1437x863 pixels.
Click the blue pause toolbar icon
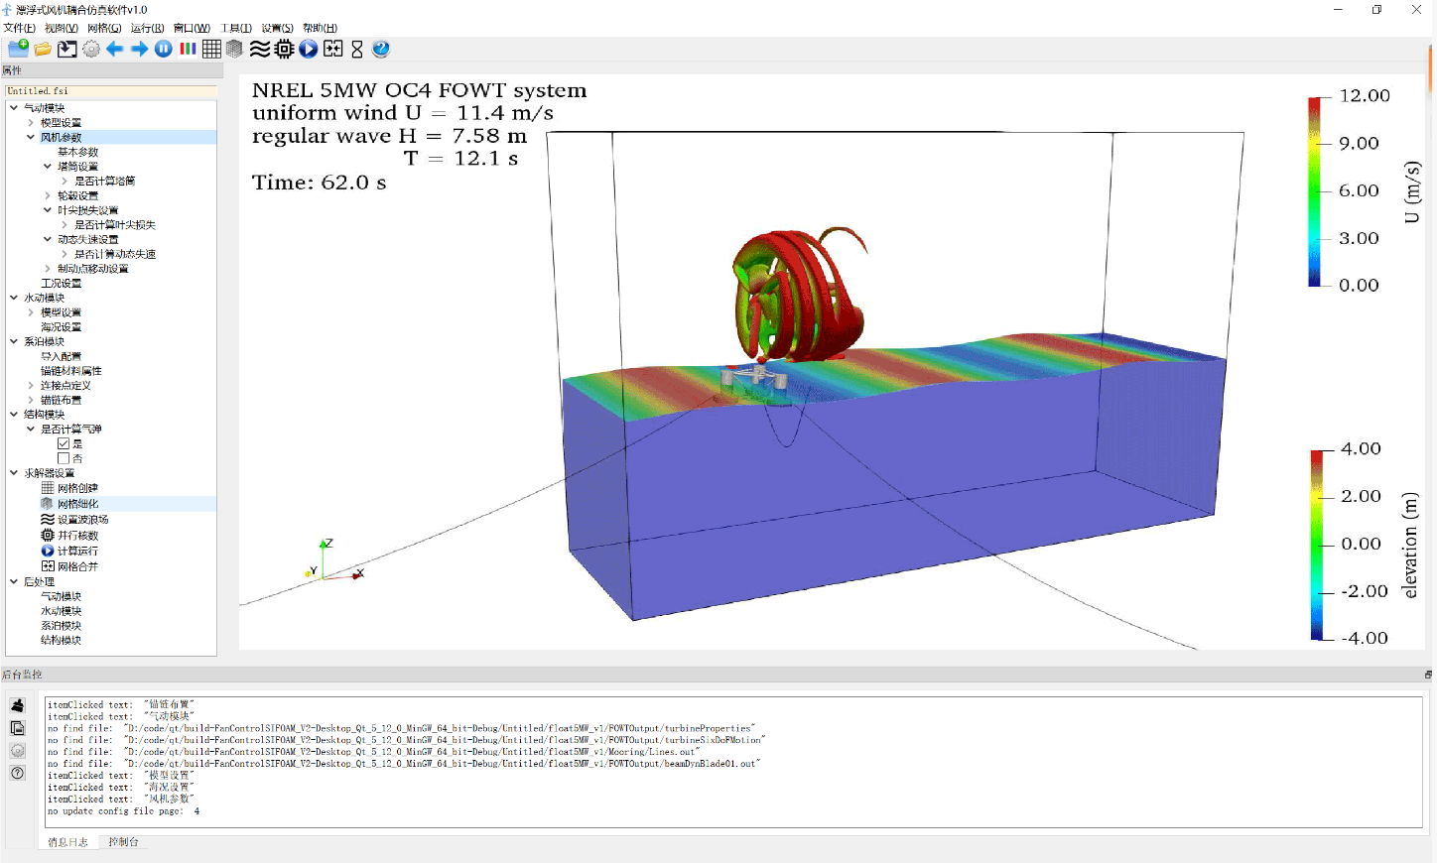(x=164, y=49)
